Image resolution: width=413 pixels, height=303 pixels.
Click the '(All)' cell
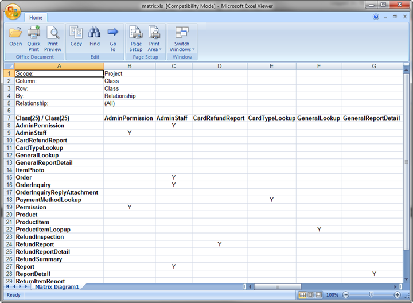[x=129, y=103]
